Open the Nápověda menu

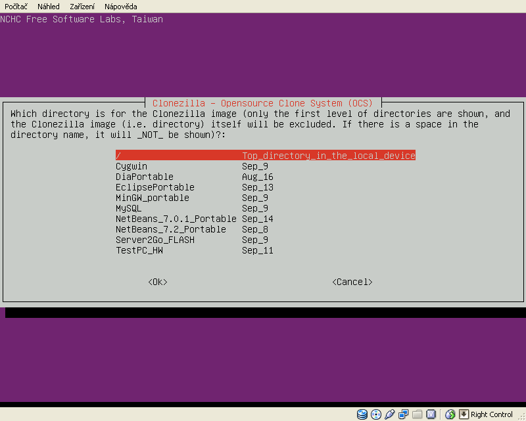pos(120,6)
